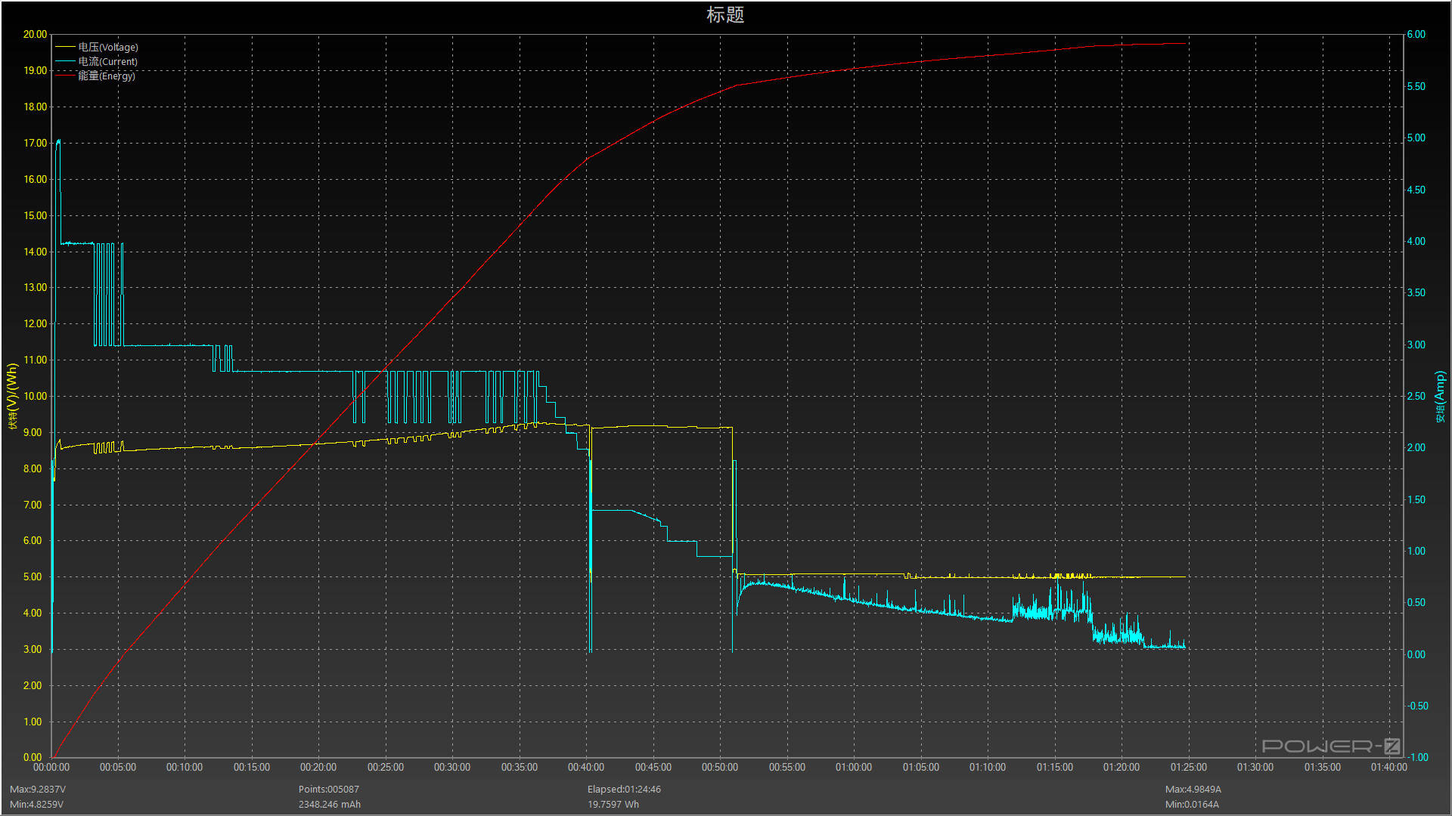Click the 01:00:00 time axis tick
Image resolution: width=1452 pixels, height=816 pixels.
[x=854, y=767]
